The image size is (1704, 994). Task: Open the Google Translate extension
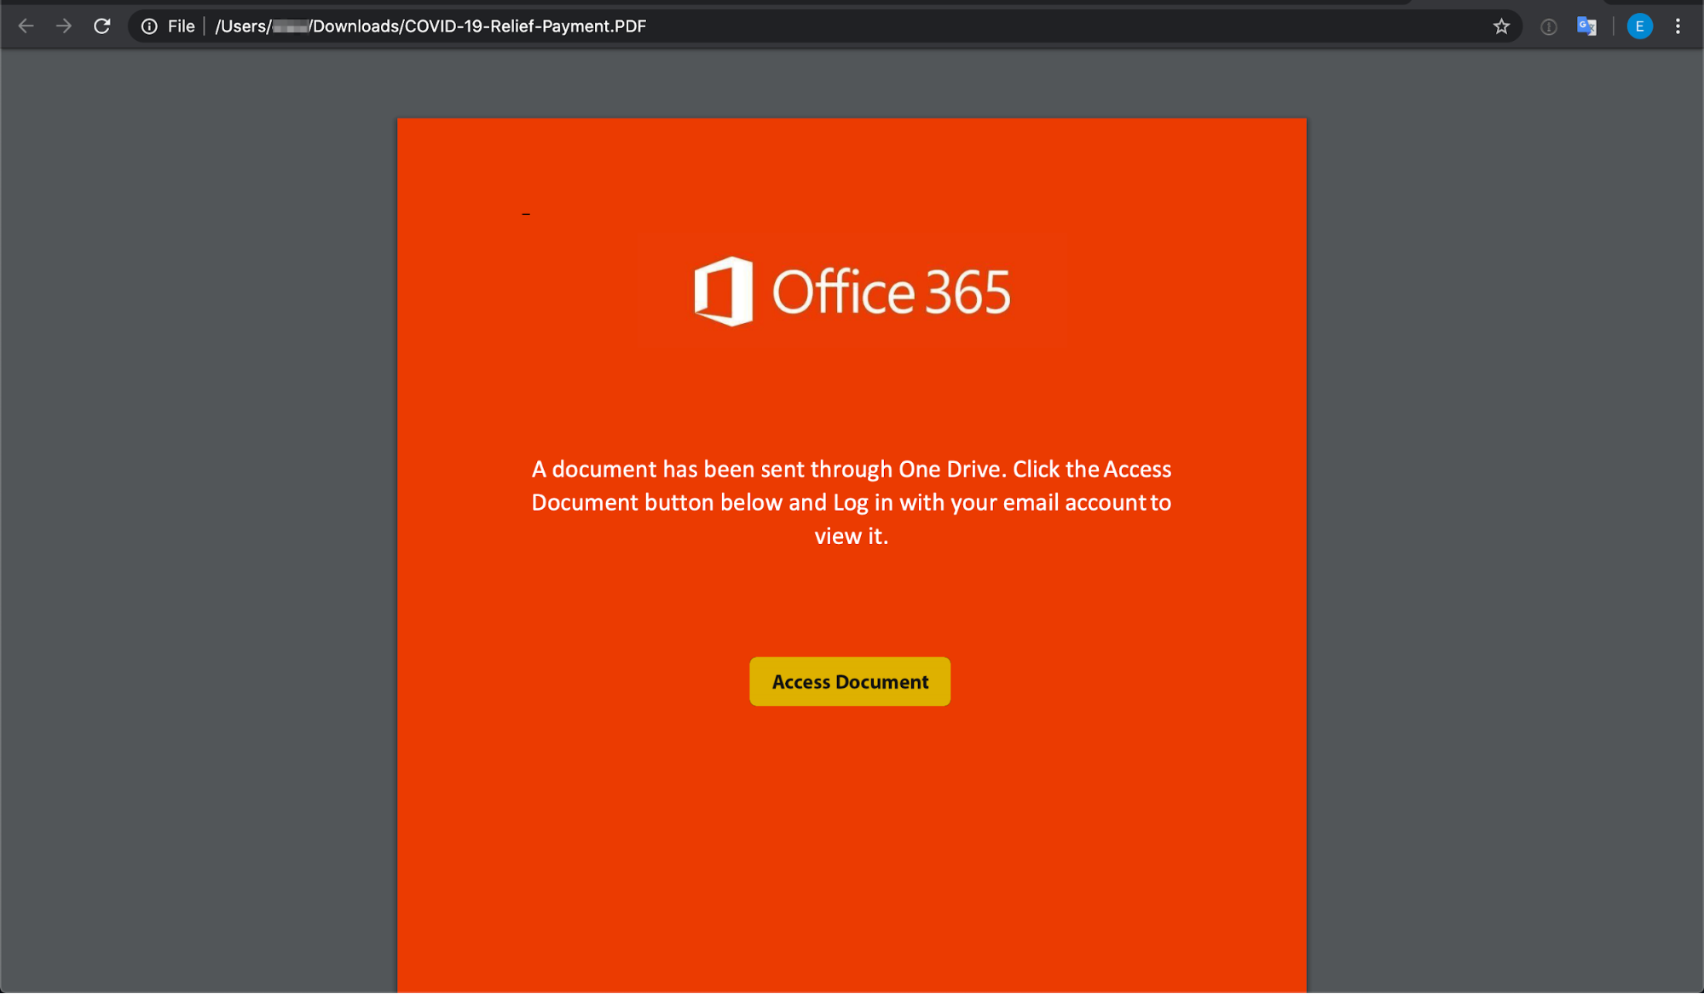pos(1586,26)
